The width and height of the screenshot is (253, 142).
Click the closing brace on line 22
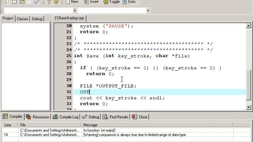point(75,38)
